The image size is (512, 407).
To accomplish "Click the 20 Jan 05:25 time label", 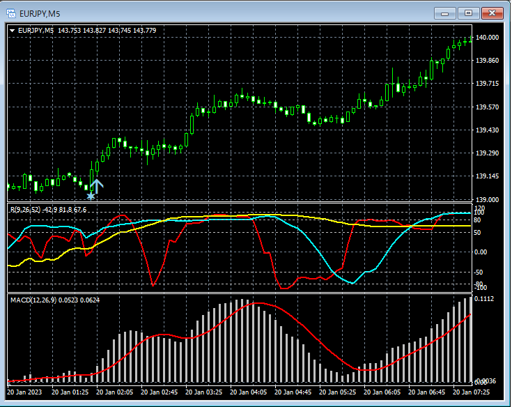I will [339, 392].
